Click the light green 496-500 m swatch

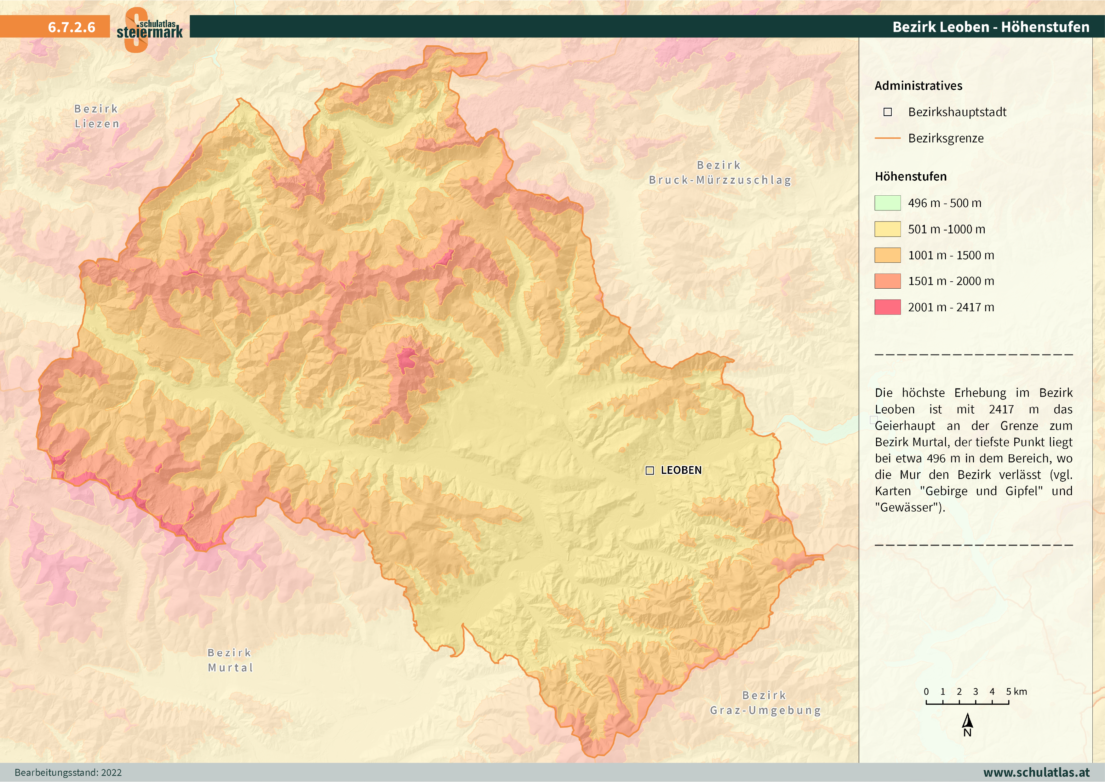887,203
